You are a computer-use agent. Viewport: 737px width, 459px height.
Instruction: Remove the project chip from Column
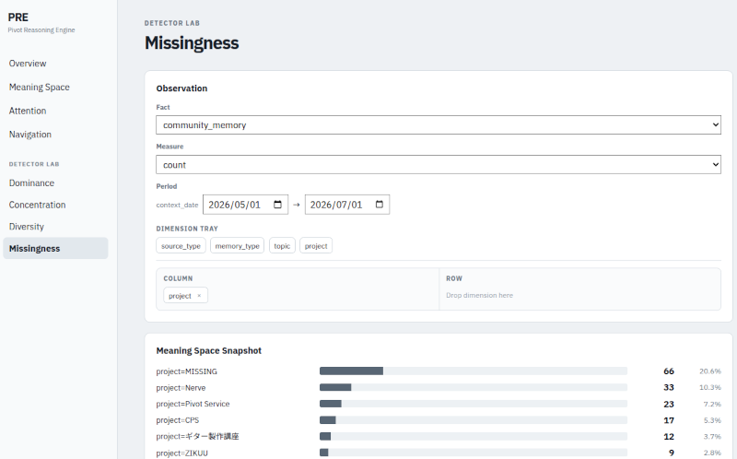tap(199, 296)
